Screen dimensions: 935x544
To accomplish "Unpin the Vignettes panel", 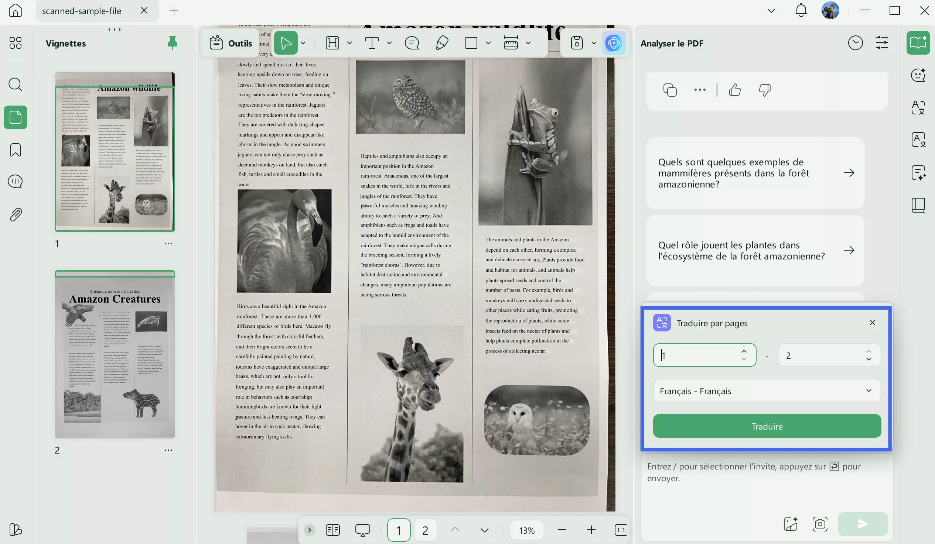I will (x=172, y=42).
